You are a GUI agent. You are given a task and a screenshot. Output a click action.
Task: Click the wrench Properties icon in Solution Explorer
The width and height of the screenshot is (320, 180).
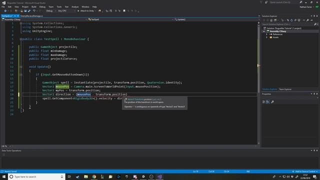[x=307, y=20]
